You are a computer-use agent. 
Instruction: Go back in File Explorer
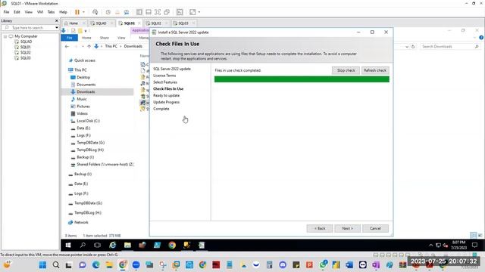67,46
